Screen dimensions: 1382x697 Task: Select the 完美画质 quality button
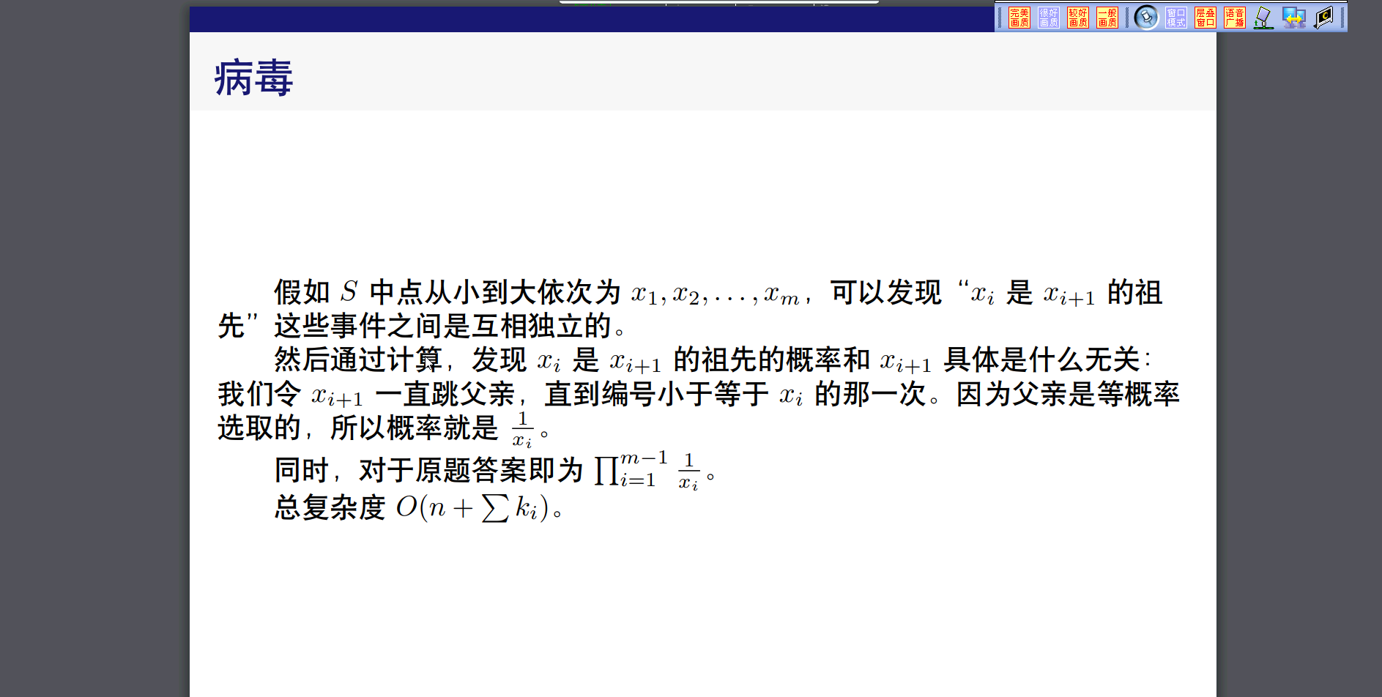pyautogui.click(x=1019, y=18)
